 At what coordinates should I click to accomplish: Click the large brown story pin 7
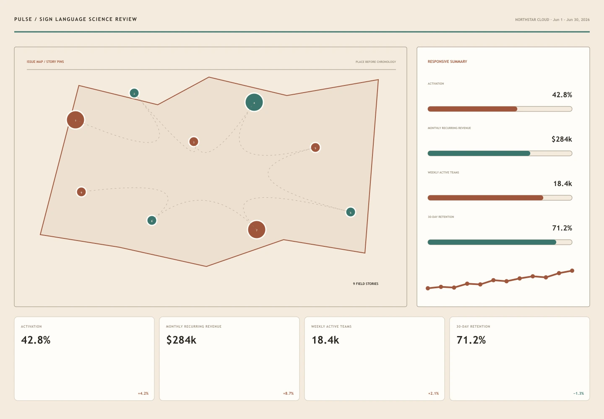click(257, 230)
